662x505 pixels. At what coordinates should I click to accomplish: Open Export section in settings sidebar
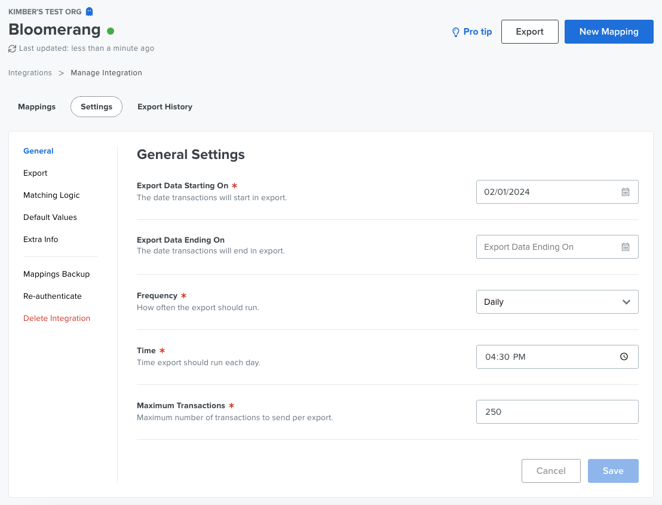click(x=35, y=173)
